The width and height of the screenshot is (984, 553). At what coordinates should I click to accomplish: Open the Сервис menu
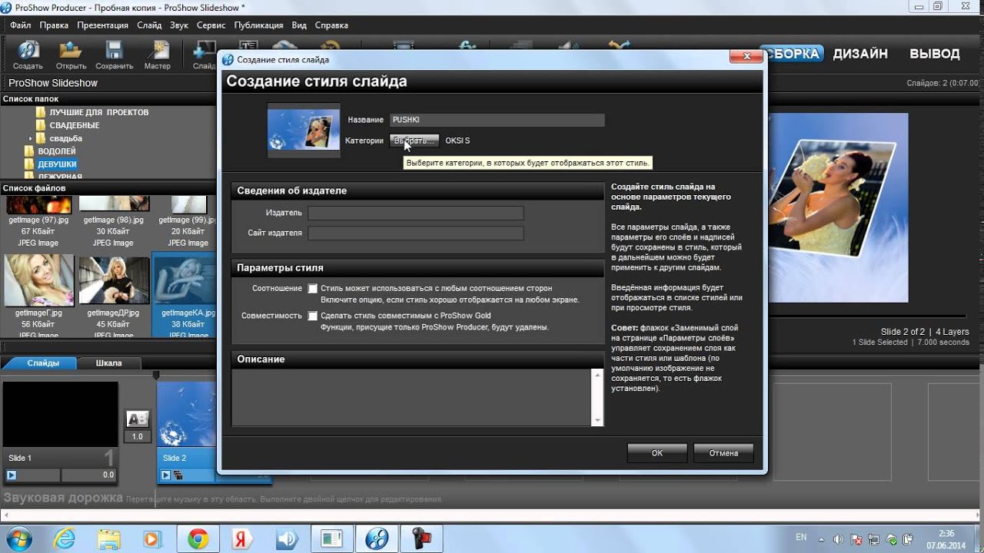pos(211,25)
